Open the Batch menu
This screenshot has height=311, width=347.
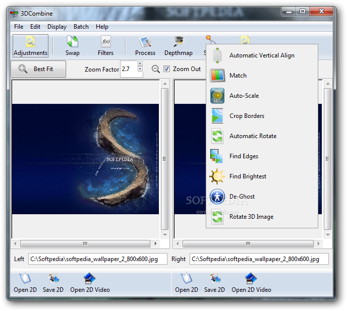coord(81,27)
